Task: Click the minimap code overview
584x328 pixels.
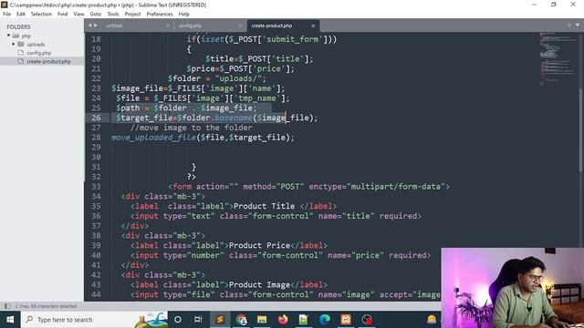Action: (x=557, y=59)
